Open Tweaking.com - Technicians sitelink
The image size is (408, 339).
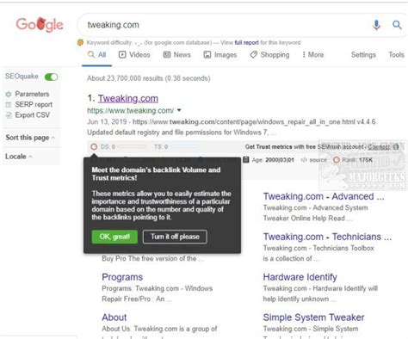[x=327, y=237]
